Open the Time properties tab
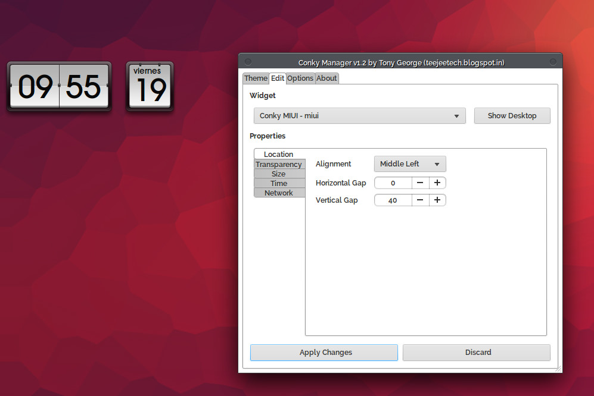This screenshot has height=396, width=594. [279, 184]
